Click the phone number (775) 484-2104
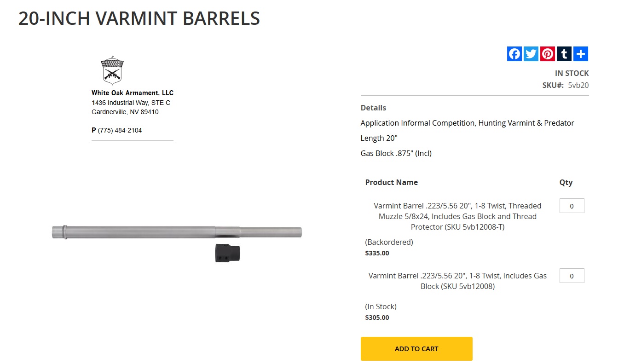Viewport: 624px width, 364px height. [x=120, y=130]
